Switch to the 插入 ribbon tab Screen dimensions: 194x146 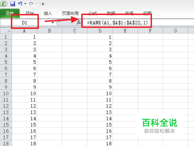coord(48,14)
